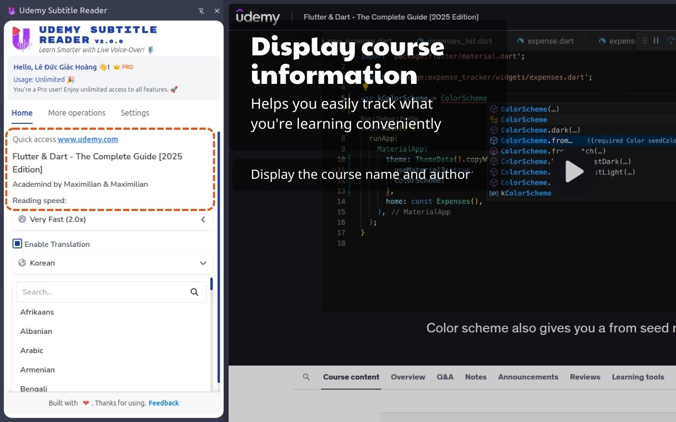Viewport: 676px width, 422px height.
Task: Toggle the Enable Translation checkbox
Action: (17, 244)
